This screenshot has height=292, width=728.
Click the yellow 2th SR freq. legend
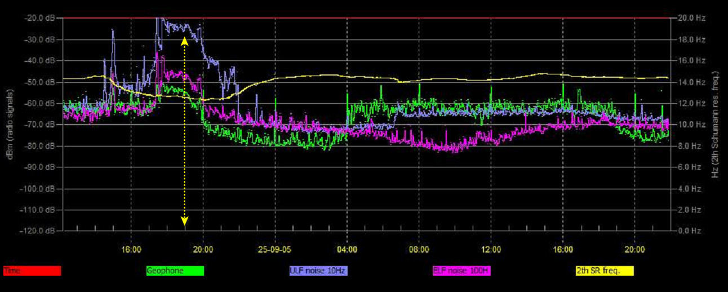click(x=605, y=271)
